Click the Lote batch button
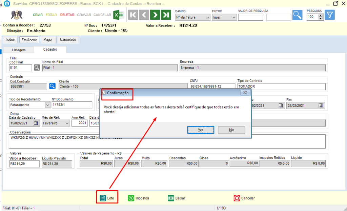 click(107, 198)
